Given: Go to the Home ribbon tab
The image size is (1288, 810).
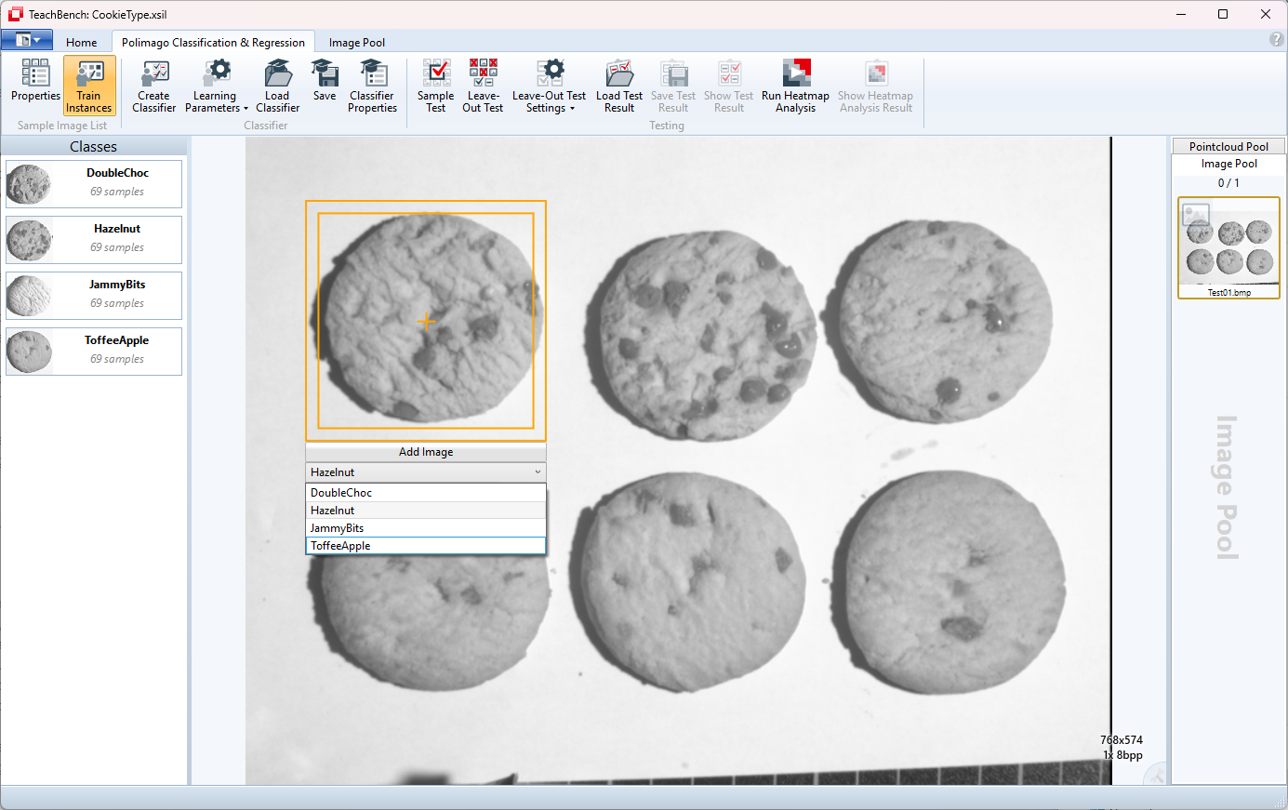Looking at the screenshot, I should (82, 43).
